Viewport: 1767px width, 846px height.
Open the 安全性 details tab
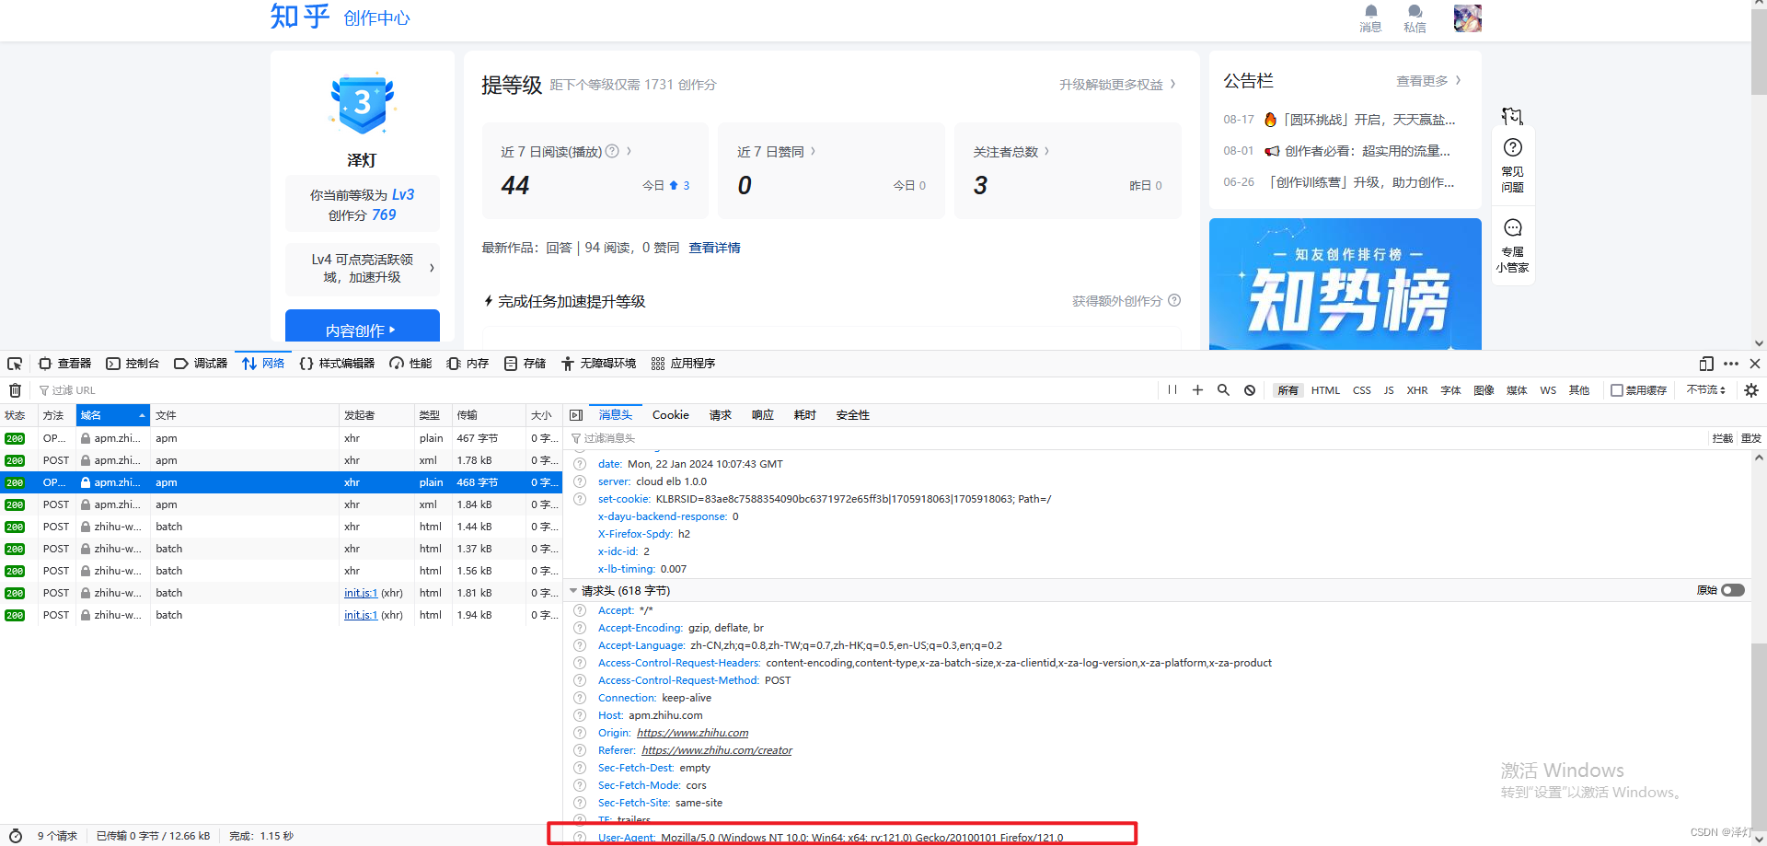[853, 415]
